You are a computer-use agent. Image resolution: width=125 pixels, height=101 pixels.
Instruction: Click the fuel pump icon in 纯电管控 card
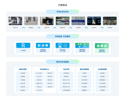pos(105,46)
